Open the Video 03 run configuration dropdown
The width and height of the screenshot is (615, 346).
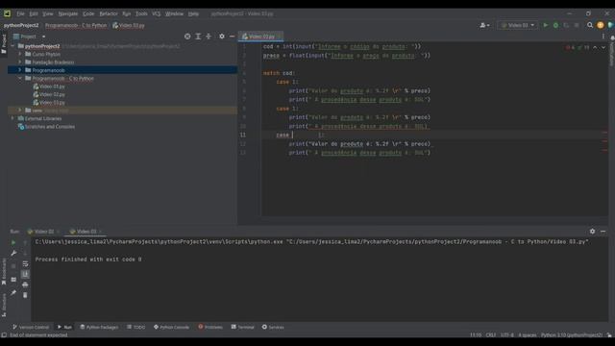point(518,25)
